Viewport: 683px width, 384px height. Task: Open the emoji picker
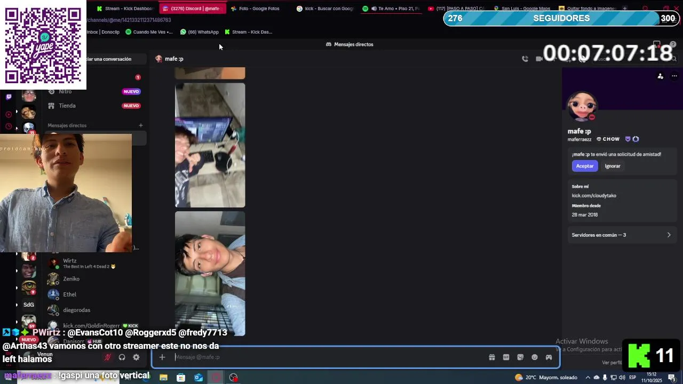(535, 357)
